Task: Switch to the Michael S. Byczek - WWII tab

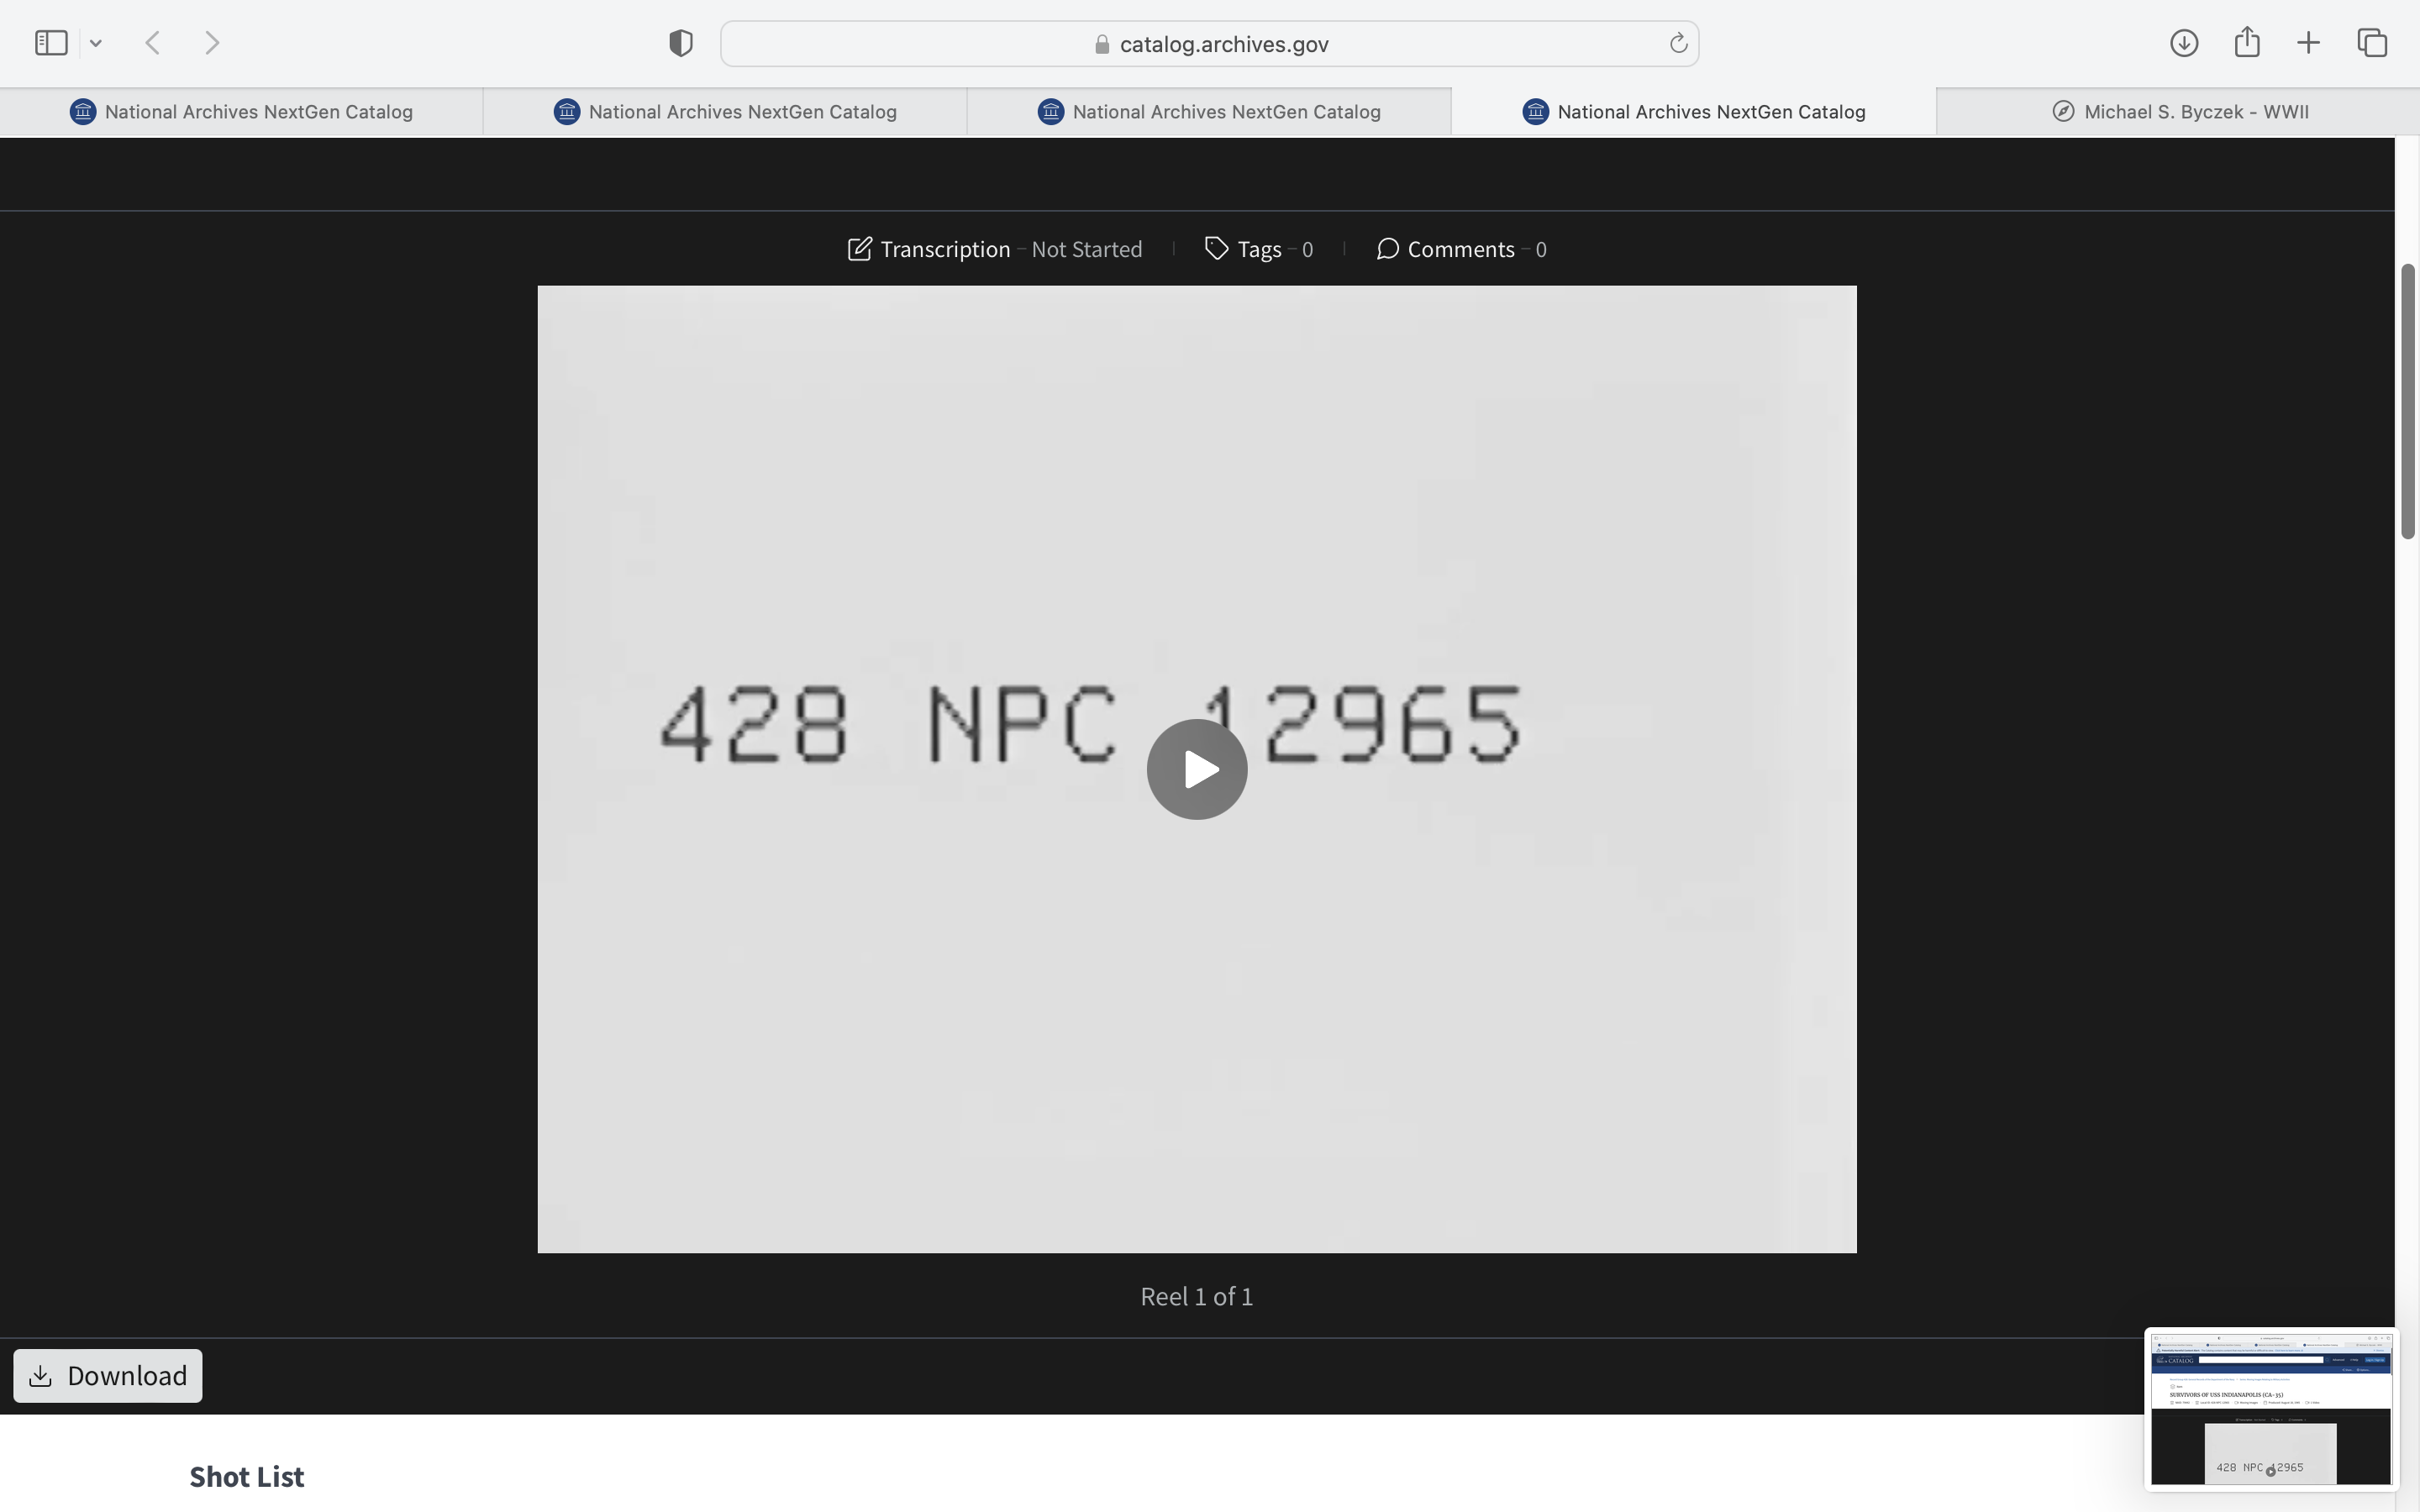Action: [2178, 112]
